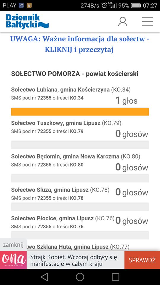Close the ad with zamknij
The height and width of the screenshot is (285, 160).
13,245
